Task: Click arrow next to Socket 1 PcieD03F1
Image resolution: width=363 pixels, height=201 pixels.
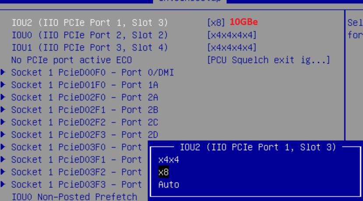Action: tap(4, 159)
